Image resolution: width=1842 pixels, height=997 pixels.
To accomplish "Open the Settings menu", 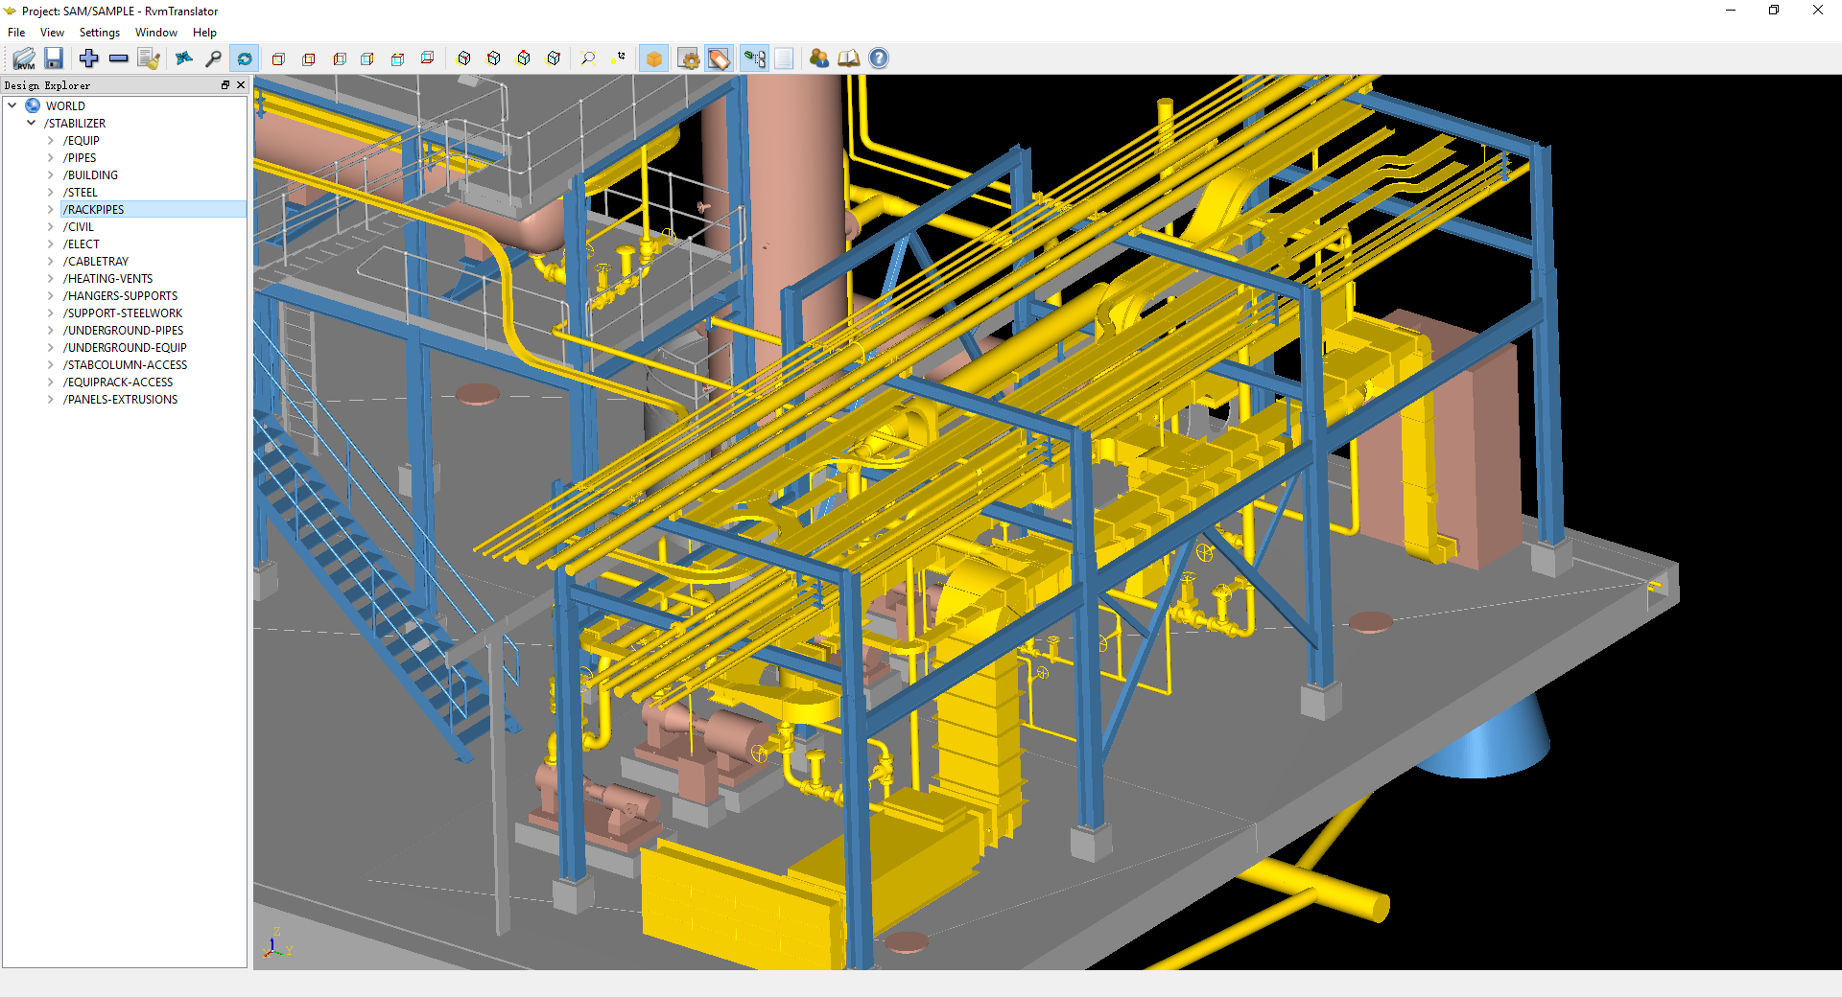I will [100, 33].
